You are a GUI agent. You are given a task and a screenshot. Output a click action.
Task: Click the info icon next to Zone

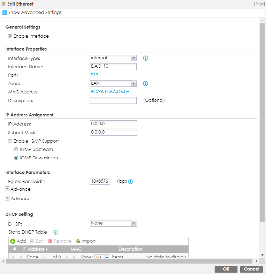pos(146,84)
